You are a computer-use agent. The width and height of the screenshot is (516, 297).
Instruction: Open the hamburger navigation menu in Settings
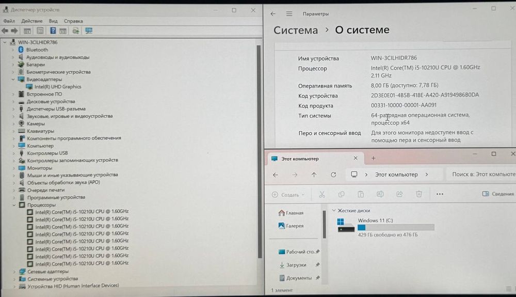(x=289, y=14)
